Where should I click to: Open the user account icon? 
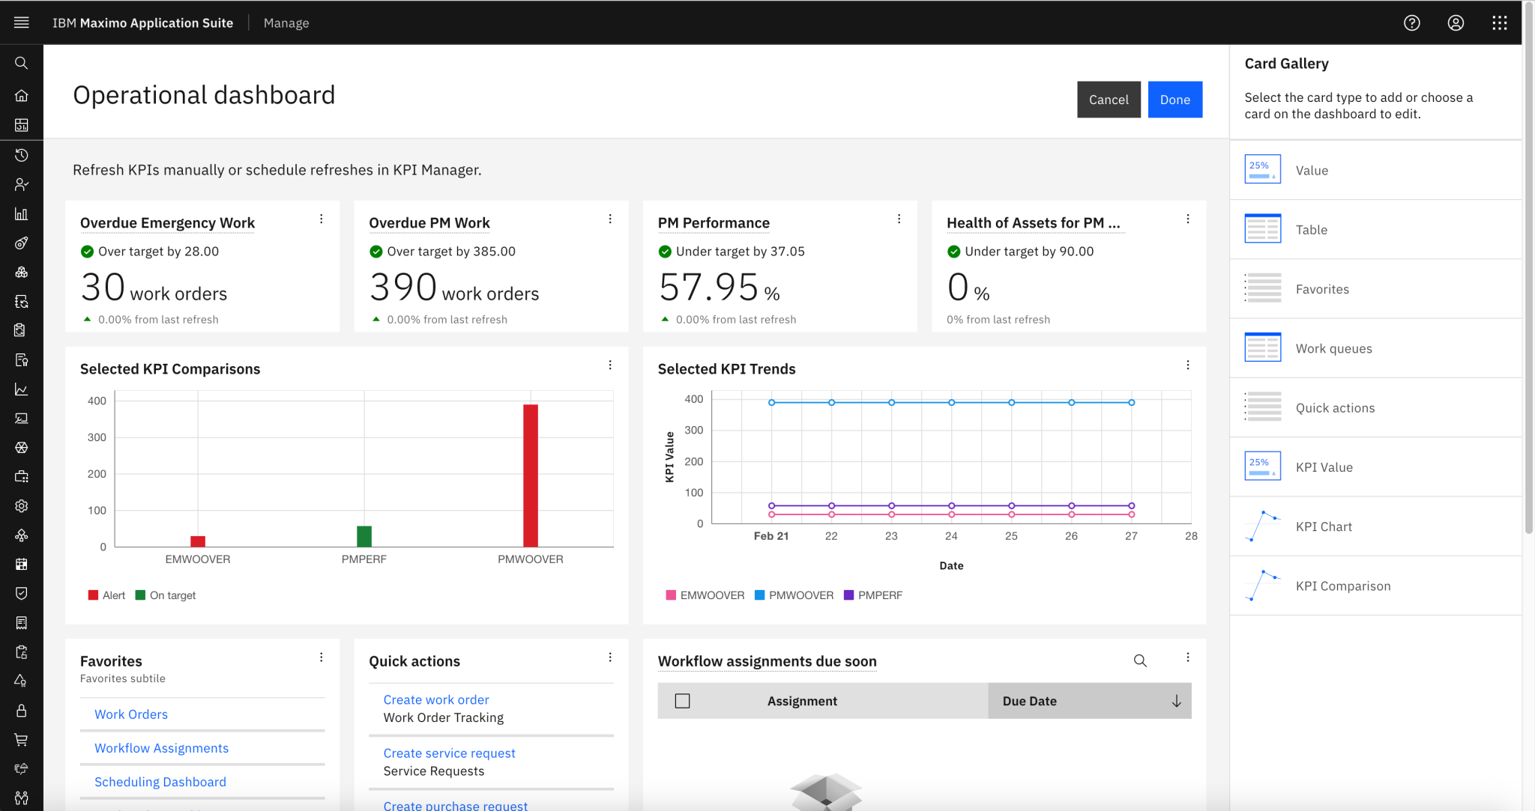pos(1455,22)
